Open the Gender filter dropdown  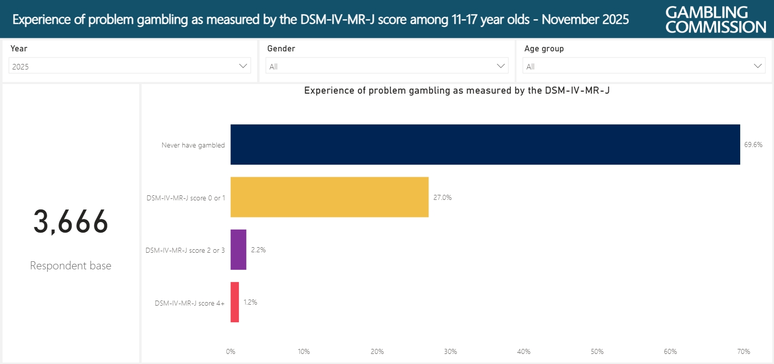tap(386, 65)
